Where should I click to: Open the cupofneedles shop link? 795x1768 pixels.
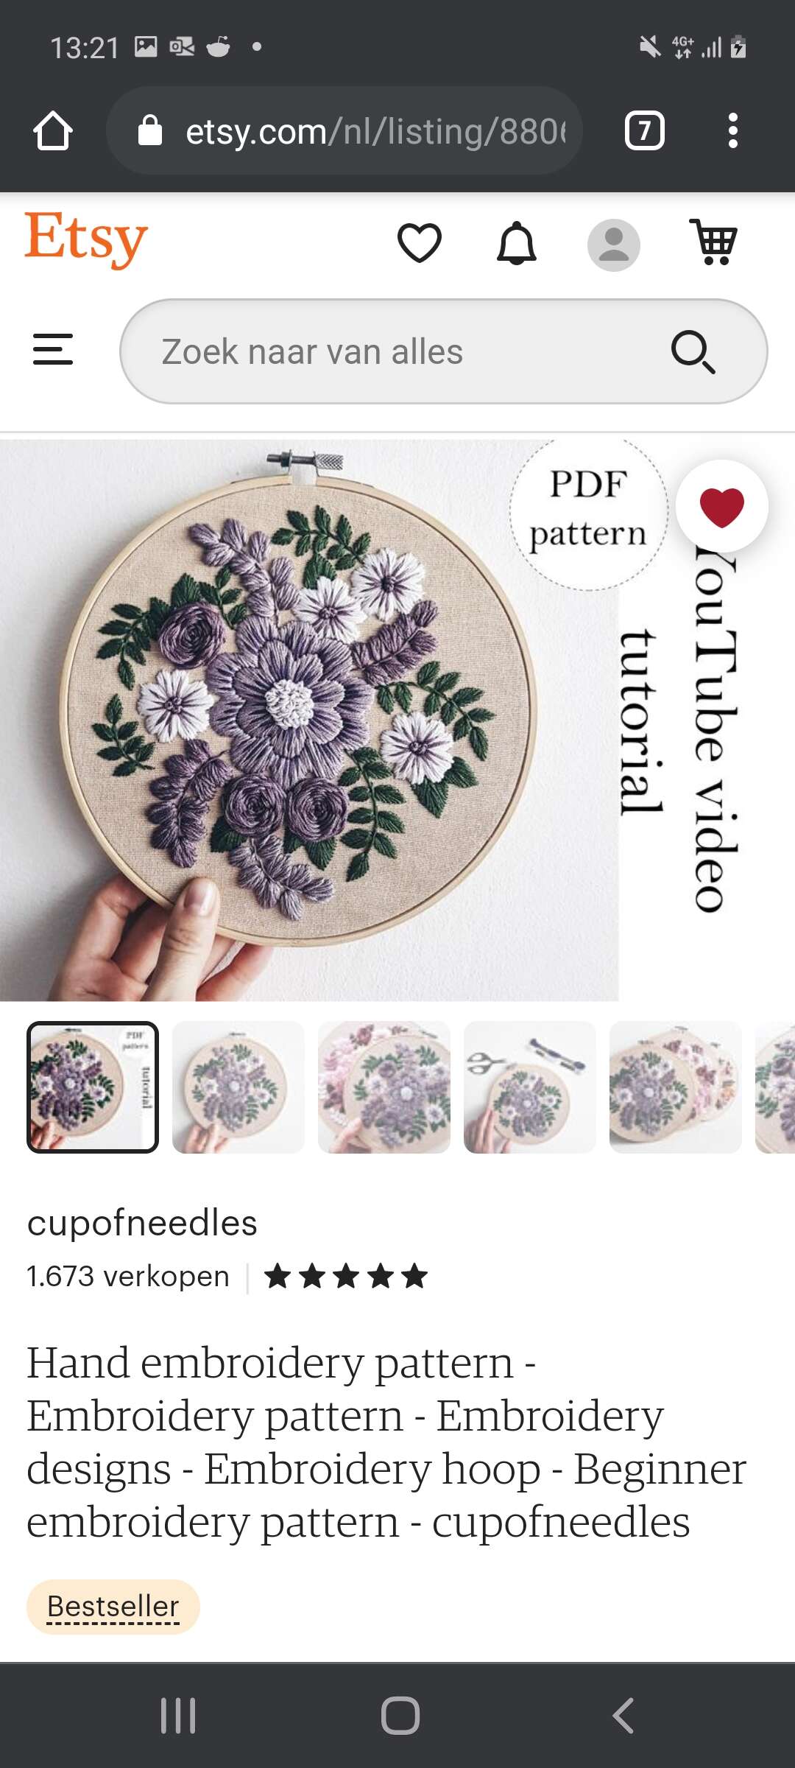142,1223
